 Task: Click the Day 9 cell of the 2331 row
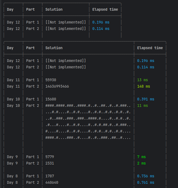[x=12, y=163]
